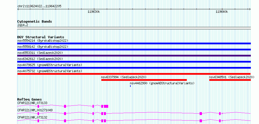Select the blue bar under nsv5558142
Screen dimensions: 259x124
coord(134,50)
